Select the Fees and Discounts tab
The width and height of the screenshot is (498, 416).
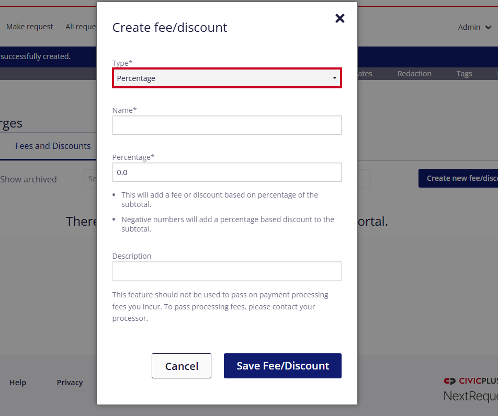pos(53,146)
